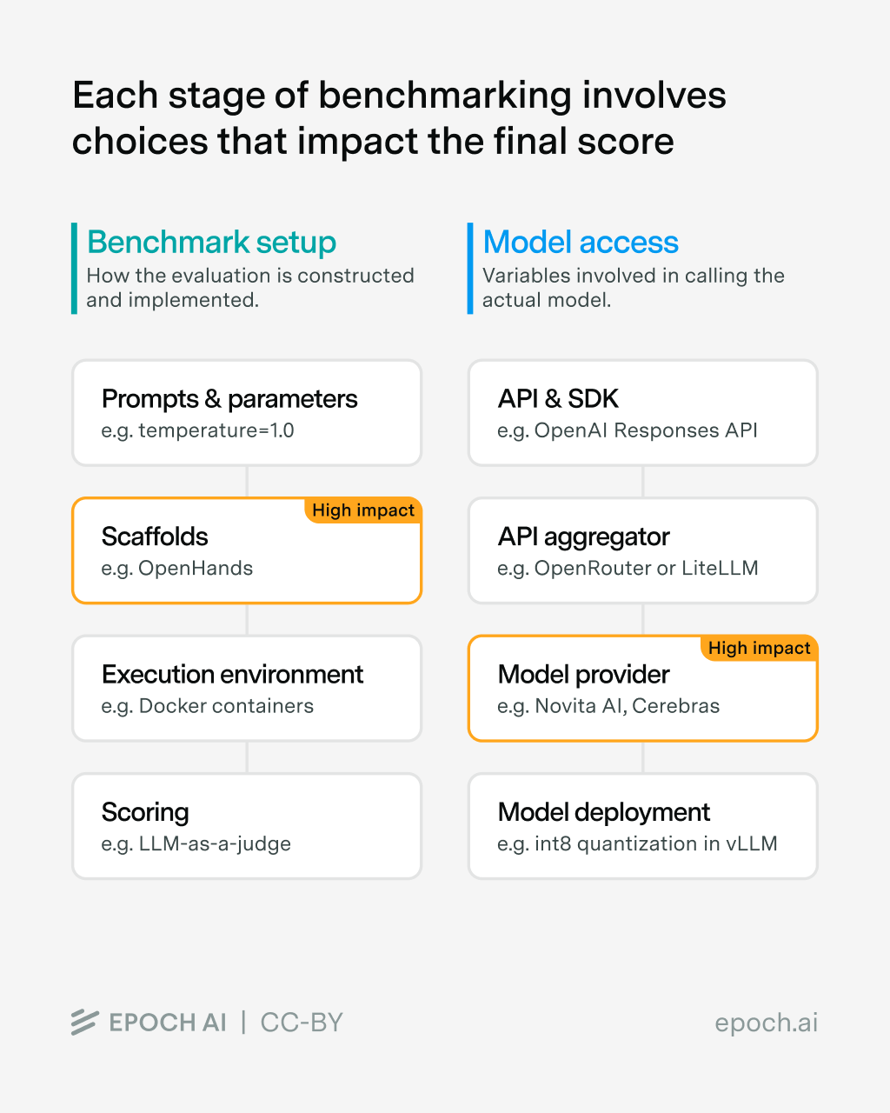This screenshot has height=1113, width=890.
Task: Click the Model access heading
Action: 581,242
